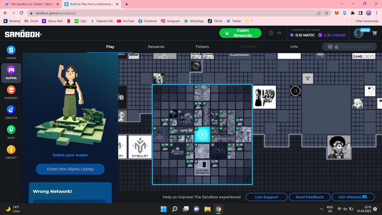Image resolution: width=382 pixels, height=215 pixels.
Task: Open the Booking bookmark
Action: pos(12,21)
